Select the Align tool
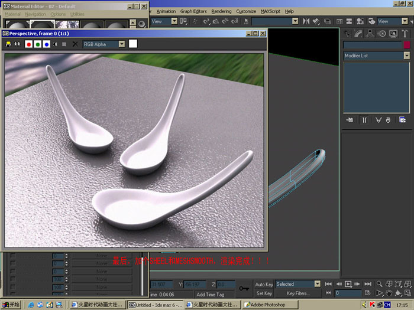 (x=316, y=21)
